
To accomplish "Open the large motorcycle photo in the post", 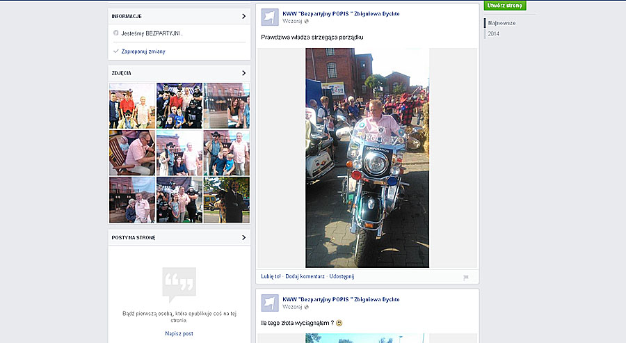I will [367, 157].
